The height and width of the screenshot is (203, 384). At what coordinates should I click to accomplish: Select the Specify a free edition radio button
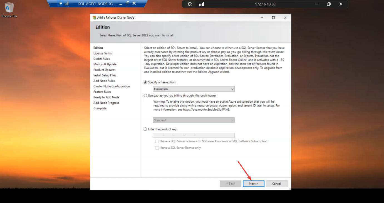pyautogui.click(x=145, y=82)
